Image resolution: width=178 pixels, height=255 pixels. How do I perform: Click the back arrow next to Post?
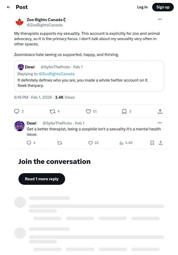(8, 7)
